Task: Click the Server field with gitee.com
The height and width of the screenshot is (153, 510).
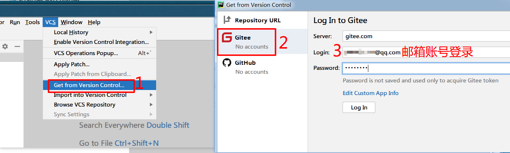Action: tap(426, 36)
